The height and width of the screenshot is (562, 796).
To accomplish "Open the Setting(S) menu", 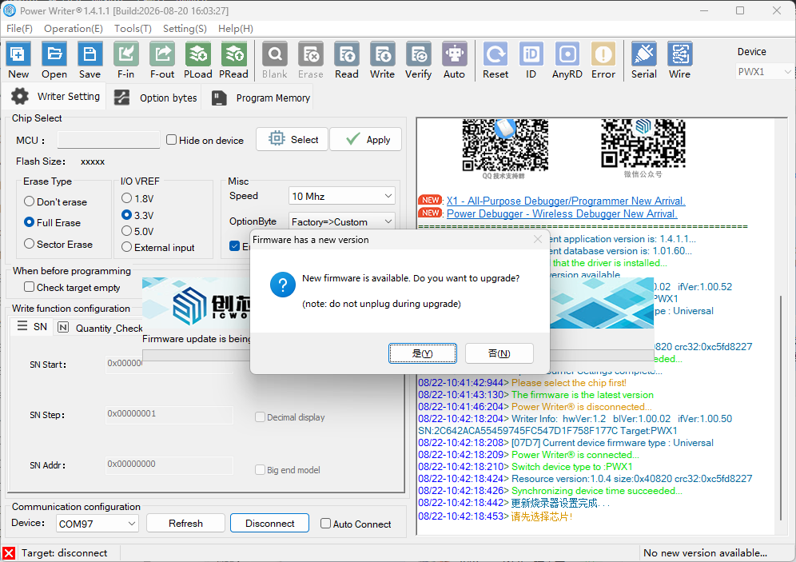I will pyautogui.click(x=185, y=29).
